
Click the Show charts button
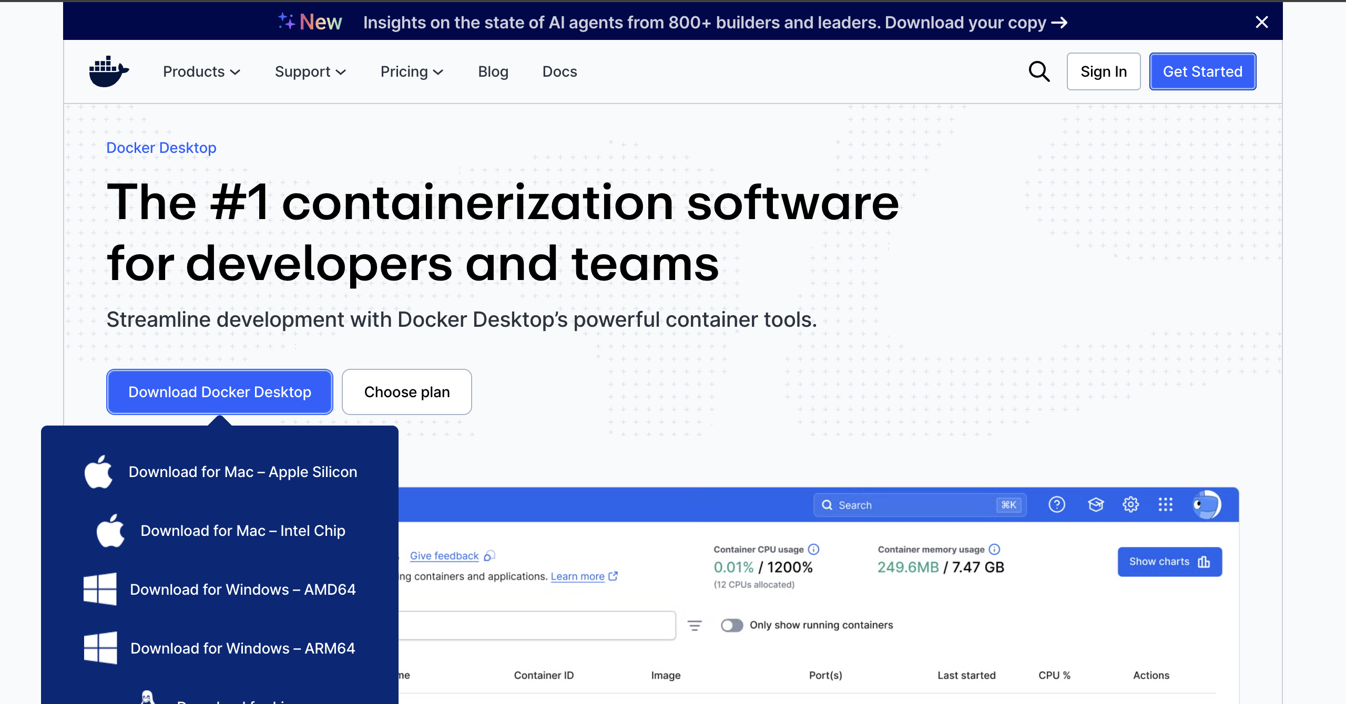pyautogui.click(x=1170, y=562)
